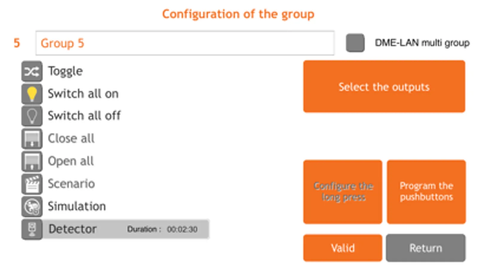Edit the Group 5 name field
Screen dimensions: 478x269
coord(185,43)
